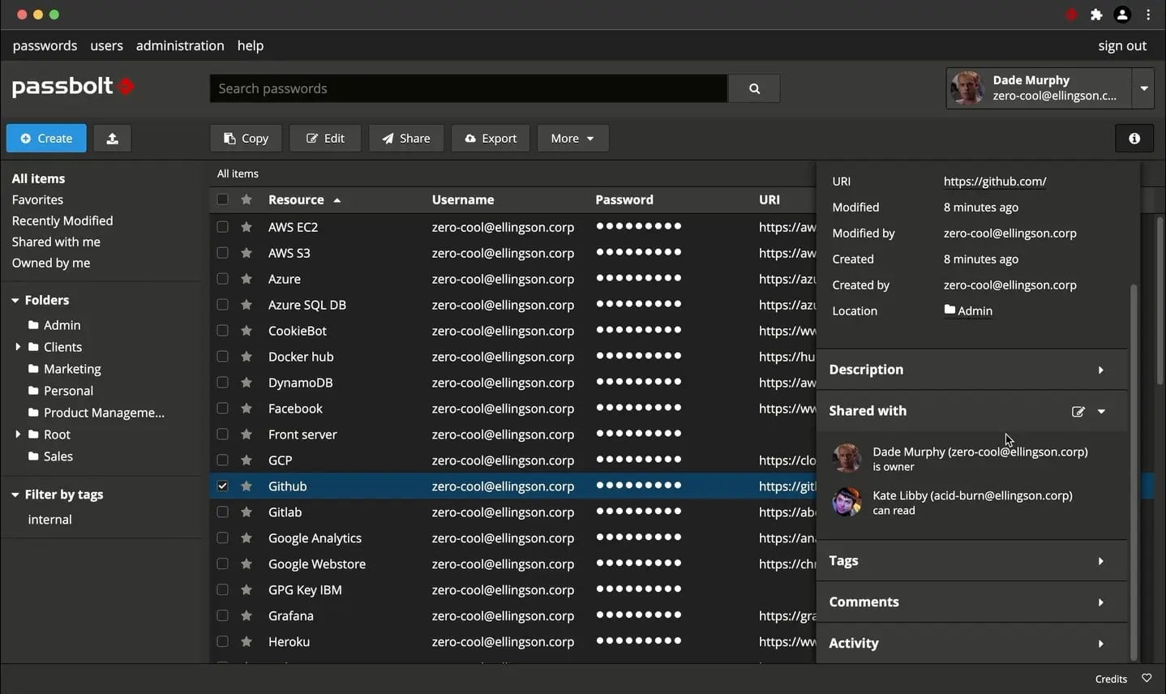
Task: Check the Front server checkbox
Action: (222, 435)
